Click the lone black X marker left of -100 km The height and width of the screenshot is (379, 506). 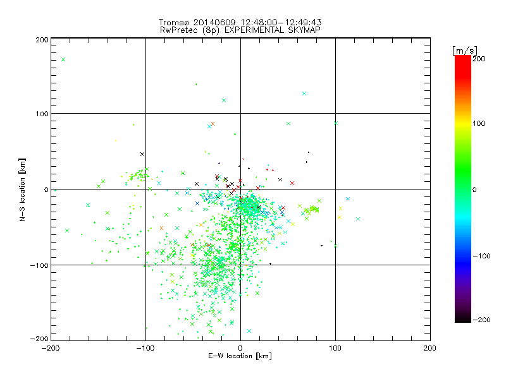point(142,154)
